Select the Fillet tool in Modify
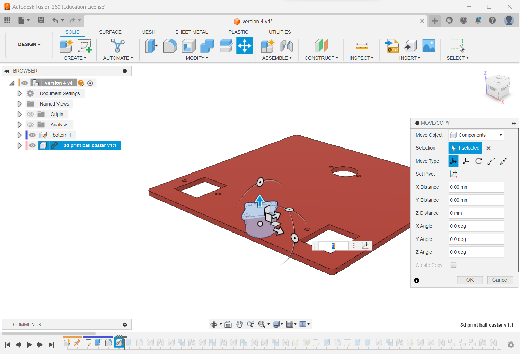 170,46
